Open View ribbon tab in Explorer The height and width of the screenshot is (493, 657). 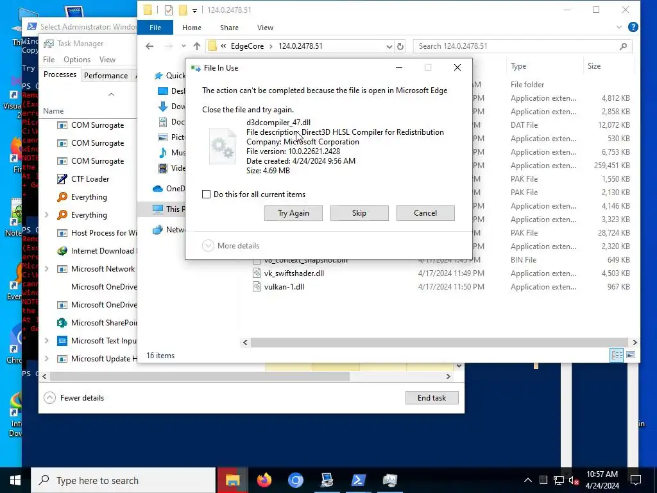coord(265,28)
